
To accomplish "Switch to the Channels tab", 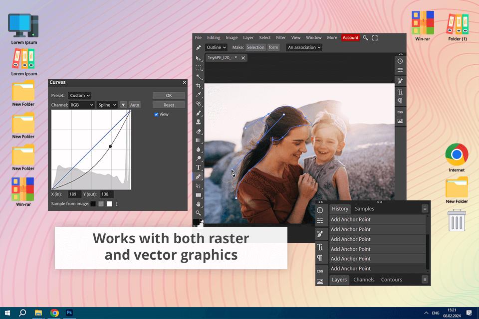I will 364,280.
